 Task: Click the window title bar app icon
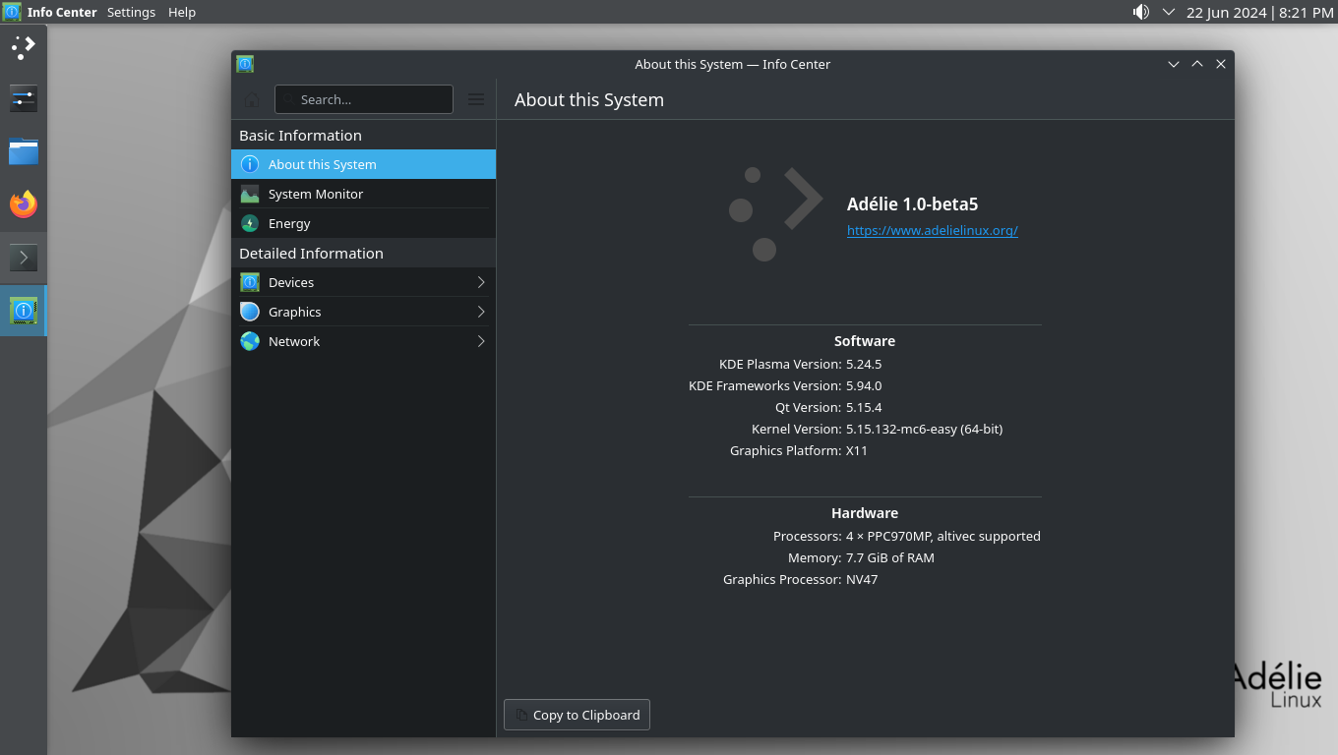click(x=245, y=64)
